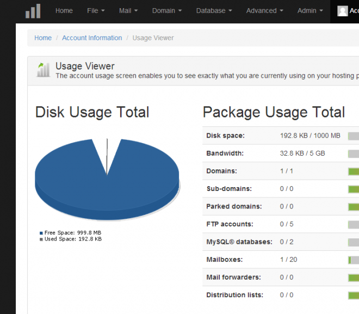Open the Admin menu
This screenshot has height=314, width=359.
(310, 11)
